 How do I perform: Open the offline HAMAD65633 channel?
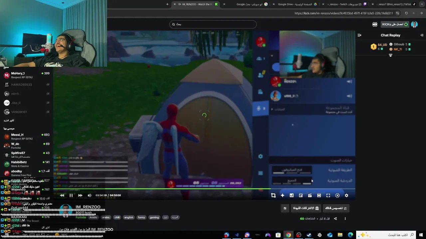click(27, 85)
